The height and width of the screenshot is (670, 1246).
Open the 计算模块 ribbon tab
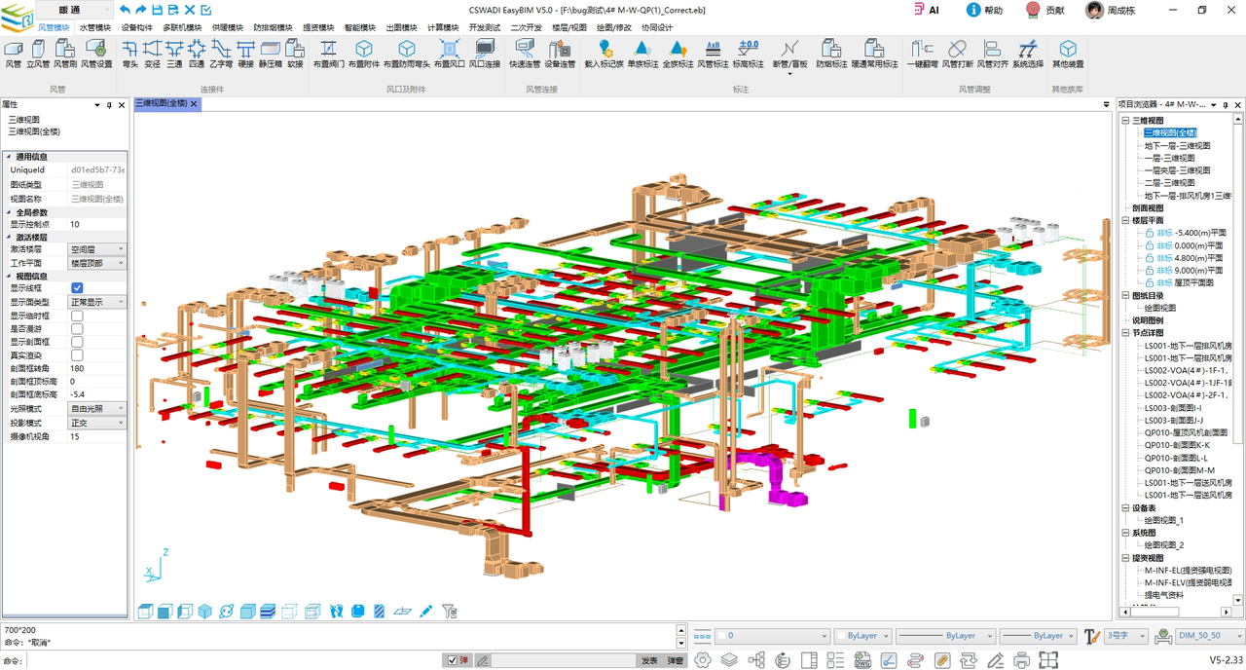coord(445,28)
